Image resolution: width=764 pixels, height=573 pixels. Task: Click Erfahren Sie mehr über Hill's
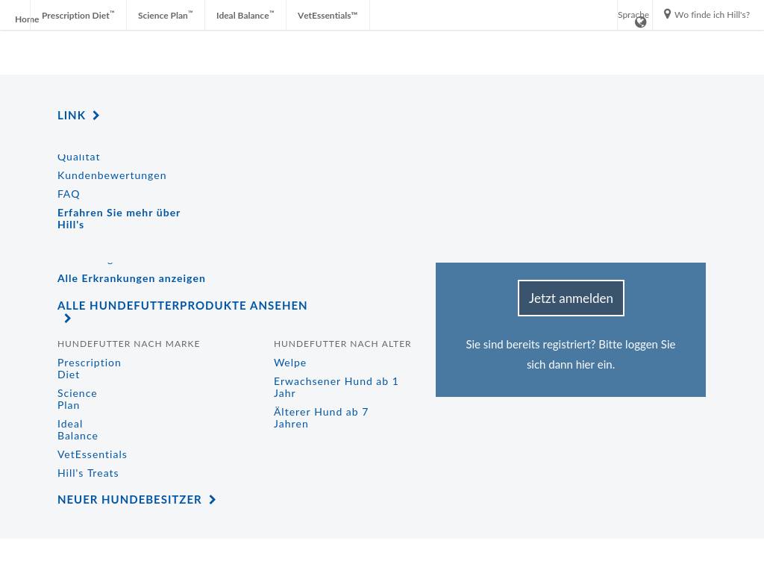pos(119,219)
